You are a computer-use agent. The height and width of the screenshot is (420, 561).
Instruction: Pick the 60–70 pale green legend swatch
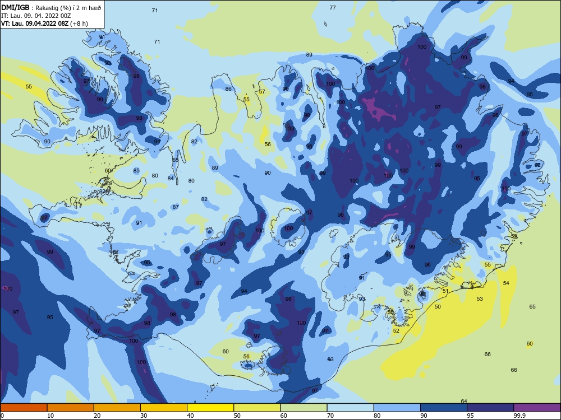pos(304,408)
